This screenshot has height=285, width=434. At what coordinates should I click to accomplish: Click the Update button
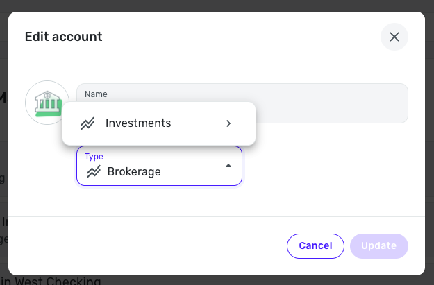pos(379,245)
